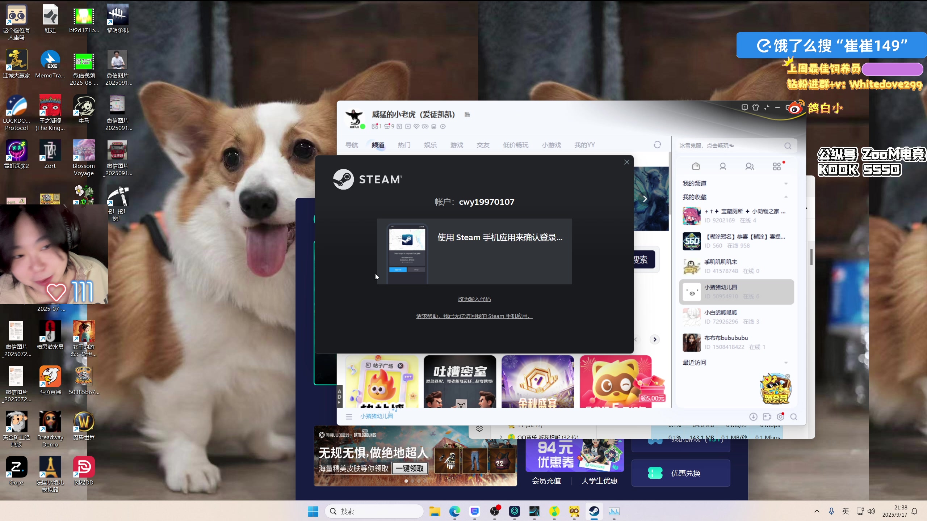Click the 领会员 promo badge
Screen dimensions: 927x521
775,389
